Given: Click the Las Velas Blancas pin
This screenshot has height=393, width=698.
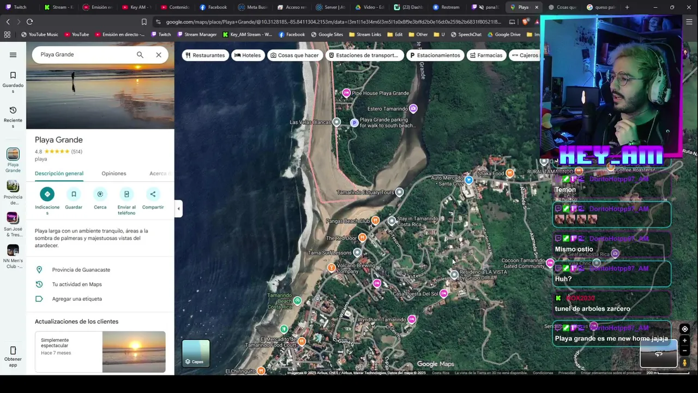Looking at the screenshot, I should 336,122.
